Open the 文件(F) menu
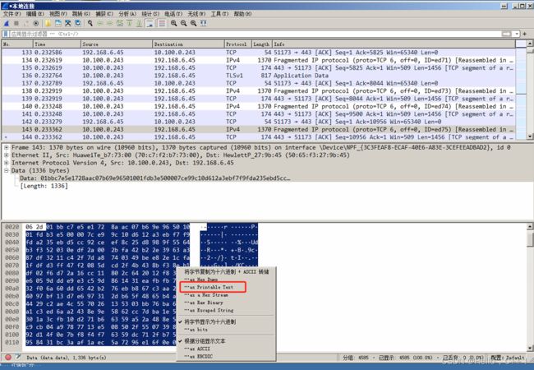 12,14
